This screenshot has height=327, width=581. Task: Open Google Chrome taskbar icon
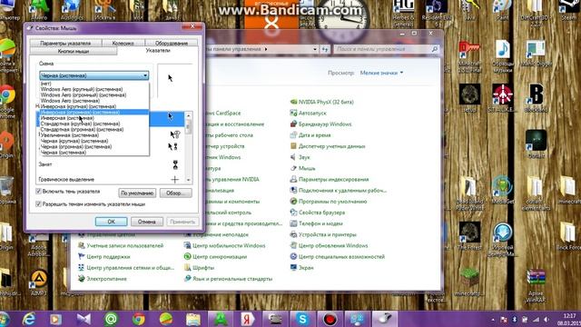(x=139, y=319)
